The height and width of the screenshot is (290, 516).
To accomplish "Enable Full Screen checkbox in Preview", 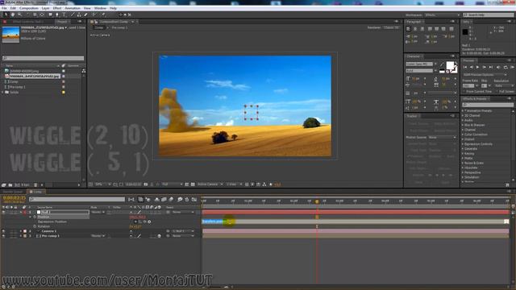I will (497, 91).
